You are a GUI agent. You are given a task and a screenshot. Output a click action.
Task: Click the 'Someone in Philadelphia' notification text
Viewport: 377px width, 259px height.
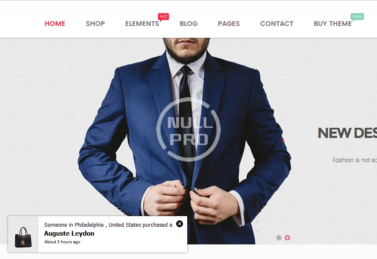coord(108,225)
